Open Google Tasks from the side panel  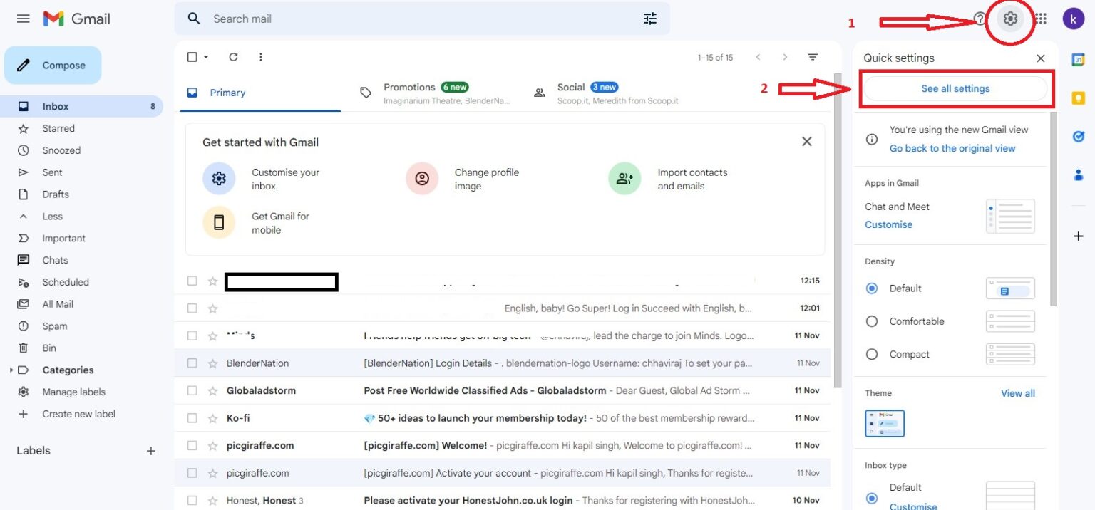pos(1078,135)
